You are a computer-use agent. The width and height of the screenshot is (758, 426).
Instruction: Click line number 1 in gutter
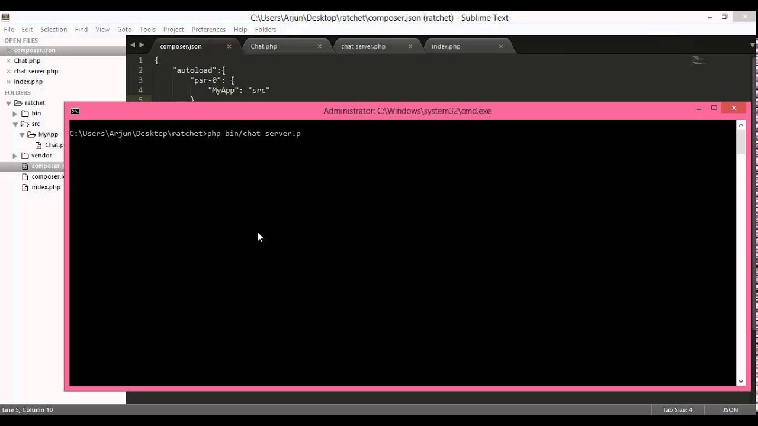[141, 60]
